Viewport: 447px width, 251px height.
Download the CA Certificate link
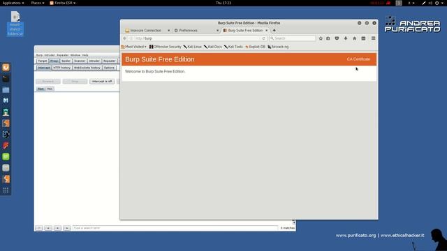click(x=358, y=59)
